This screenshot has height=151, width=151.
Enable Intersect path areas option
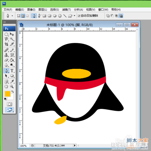point(117,16)
